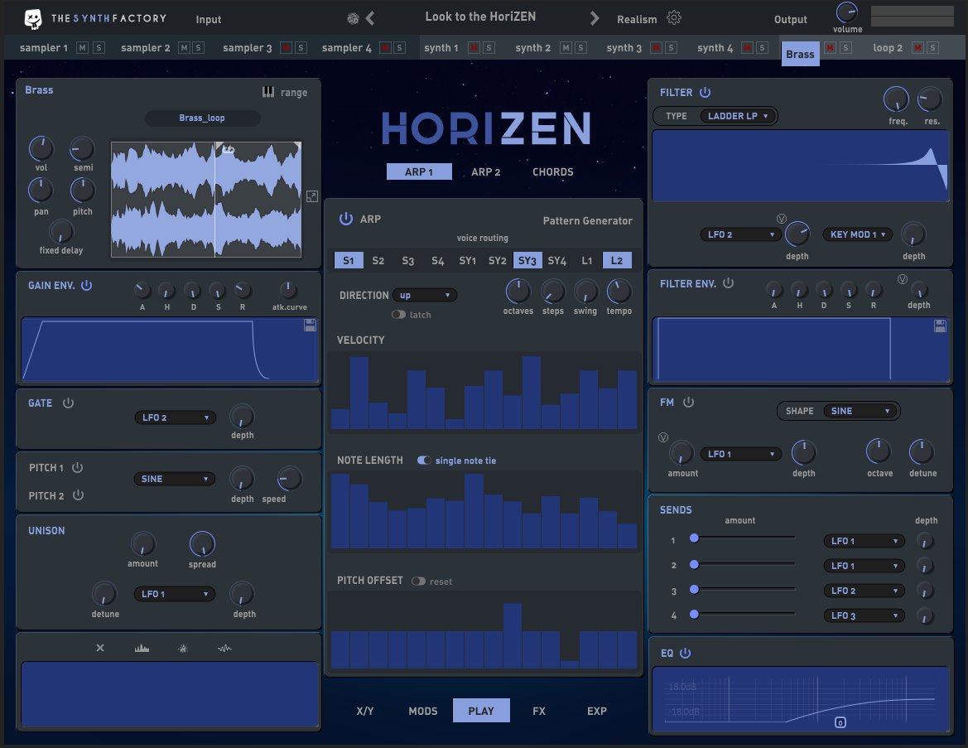This screenshot has width=968, height=748.
Task: Switch to the ARP 2 tab
Action: pos(486,172)
